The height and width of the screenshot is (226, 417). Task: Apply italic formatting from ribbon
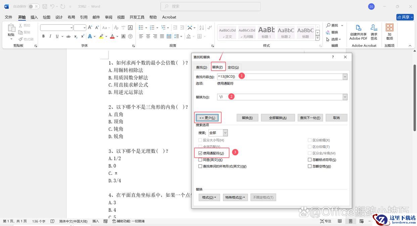point(50,36)
